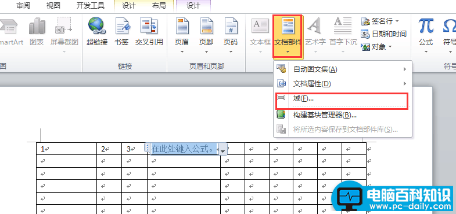Open the 对象 dropdown arrow
The image size is (456, 214).
pos(390,47)
